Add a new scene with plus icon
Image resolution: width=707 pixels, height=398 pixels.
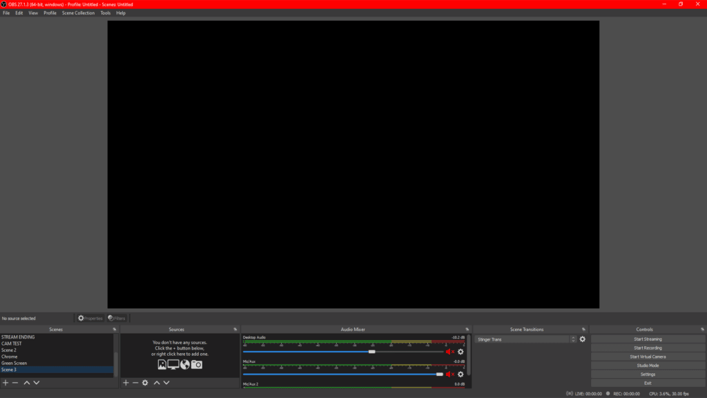[x=6, y=383]
